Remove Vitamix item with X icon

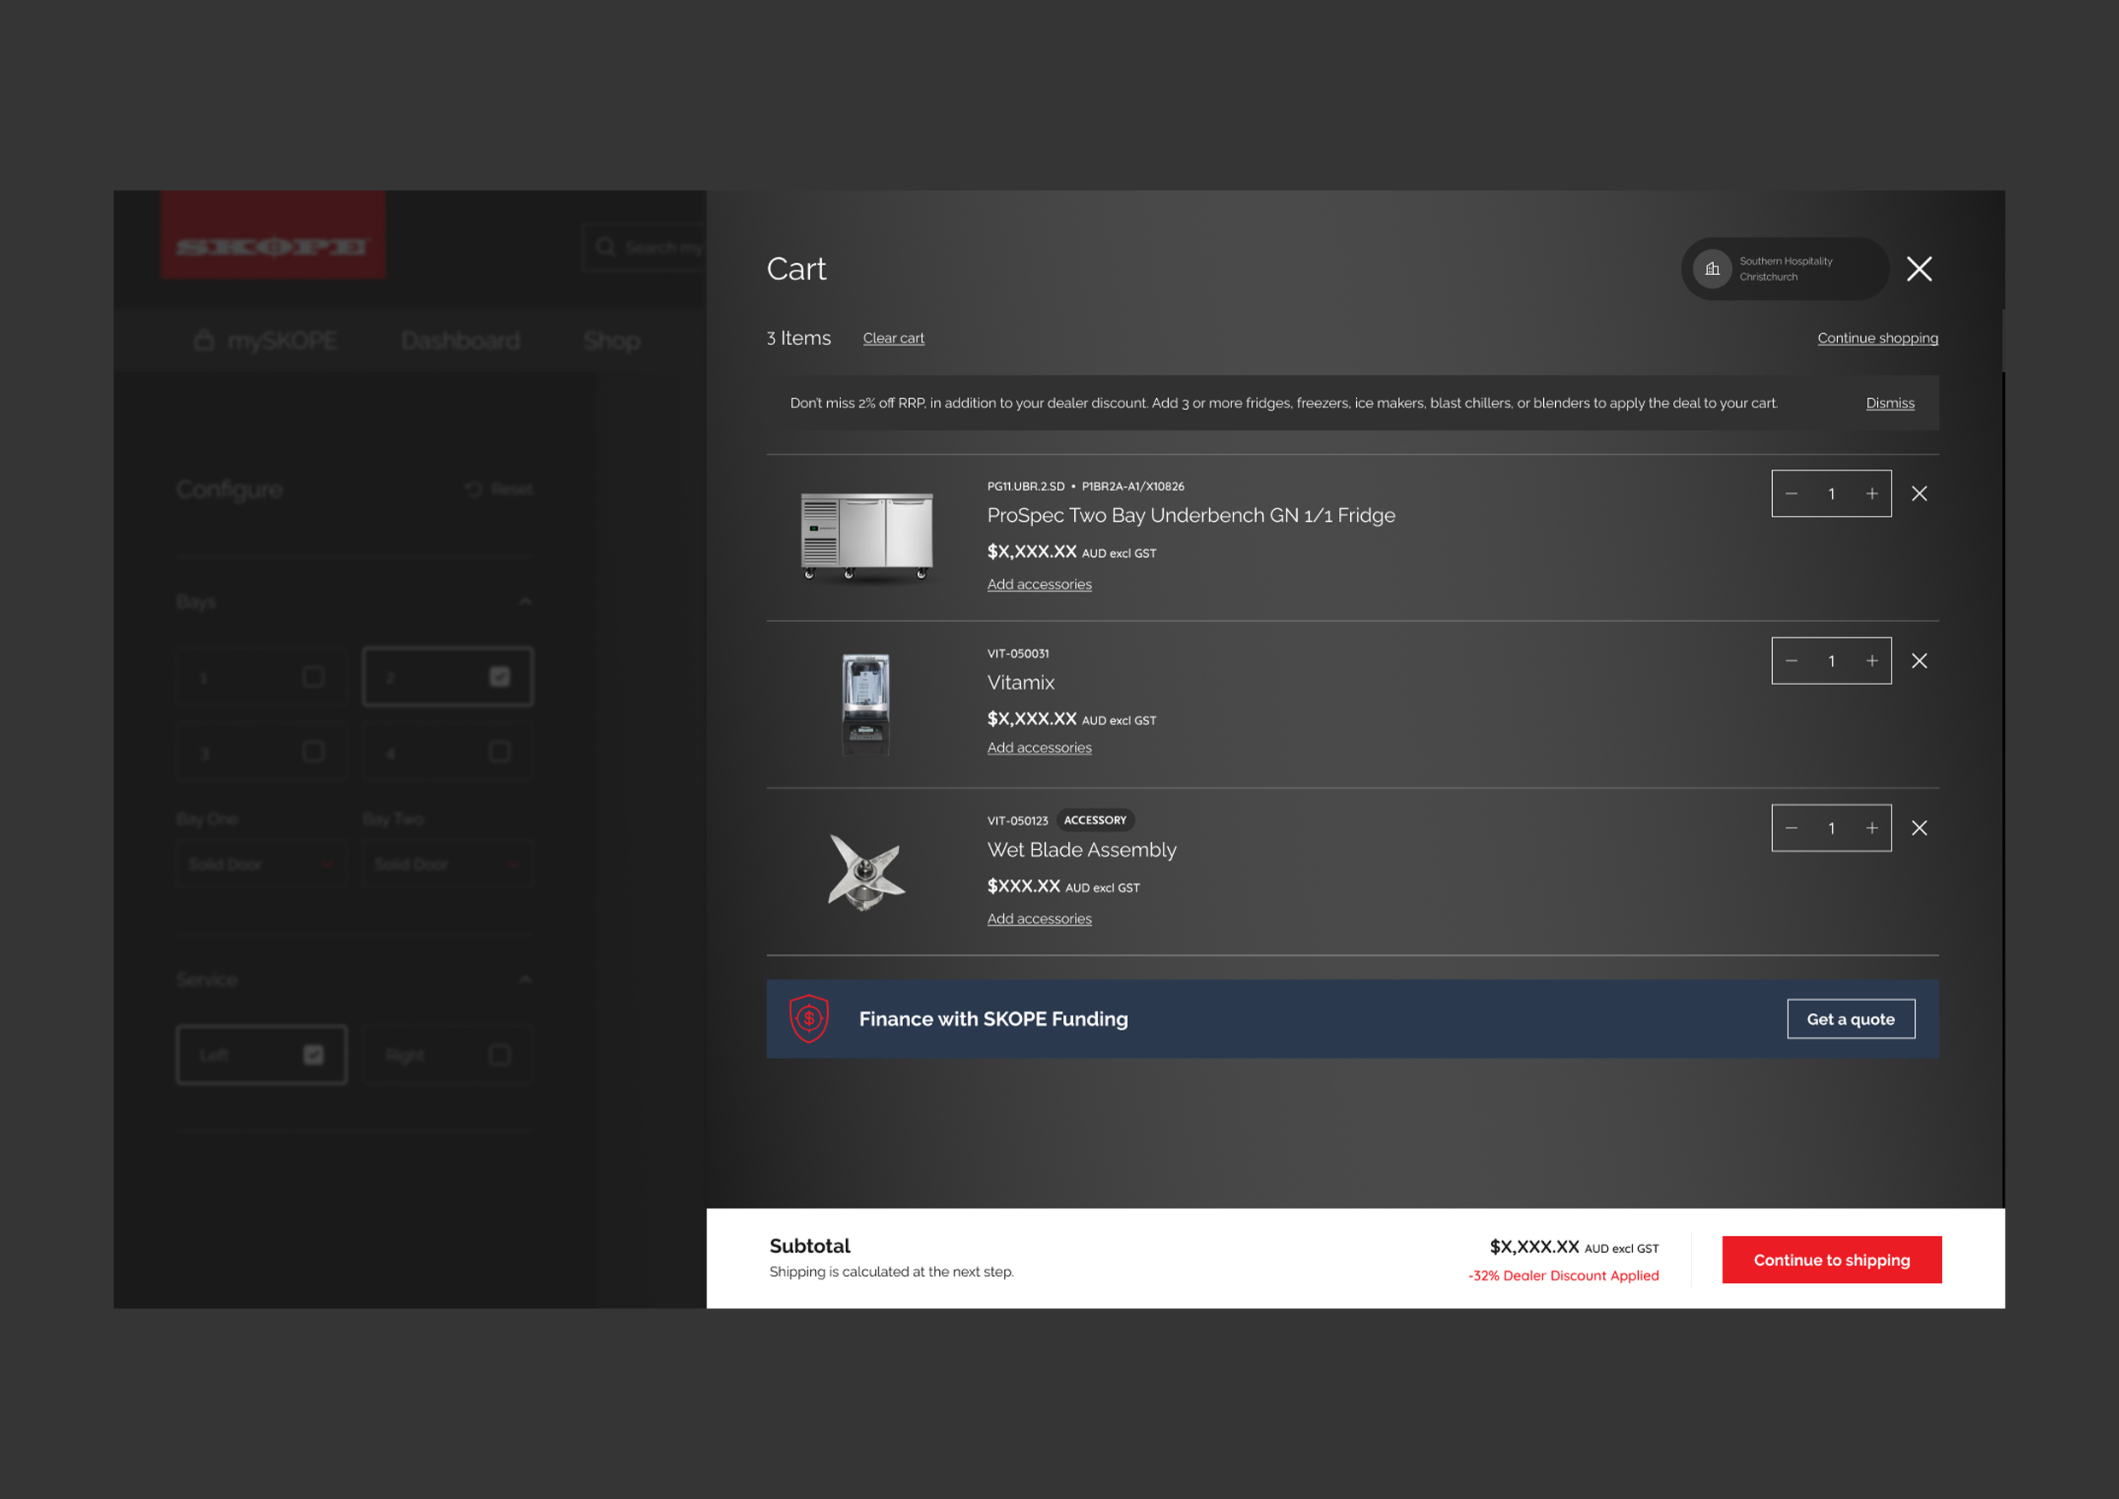(x=1919, y=661)
